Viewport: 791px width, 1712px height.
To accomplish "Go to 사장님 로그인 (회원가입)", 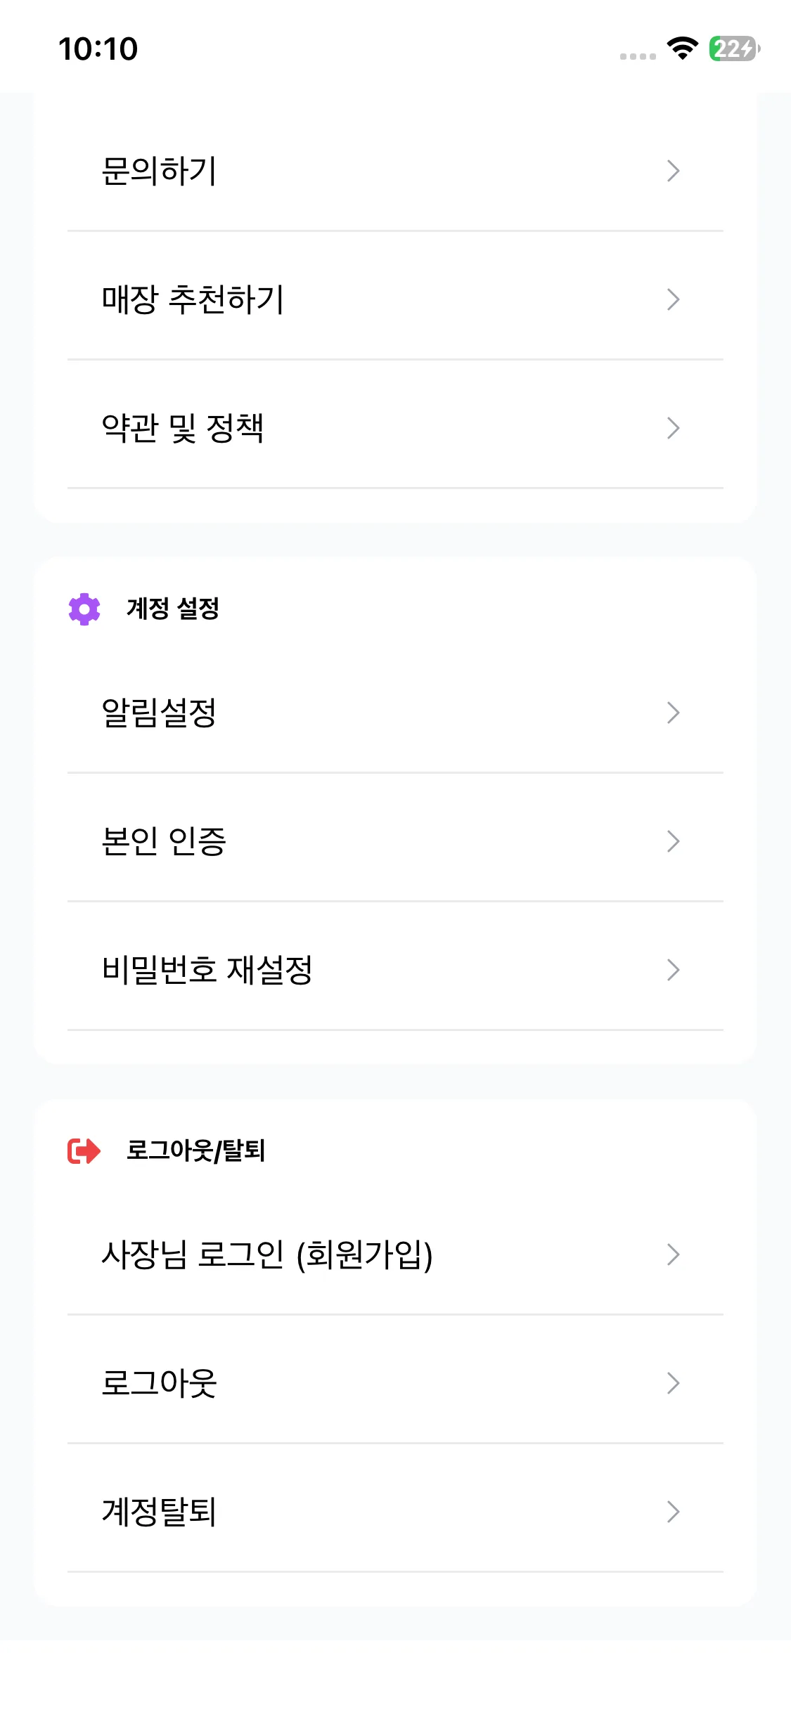I will (267, 1254).
